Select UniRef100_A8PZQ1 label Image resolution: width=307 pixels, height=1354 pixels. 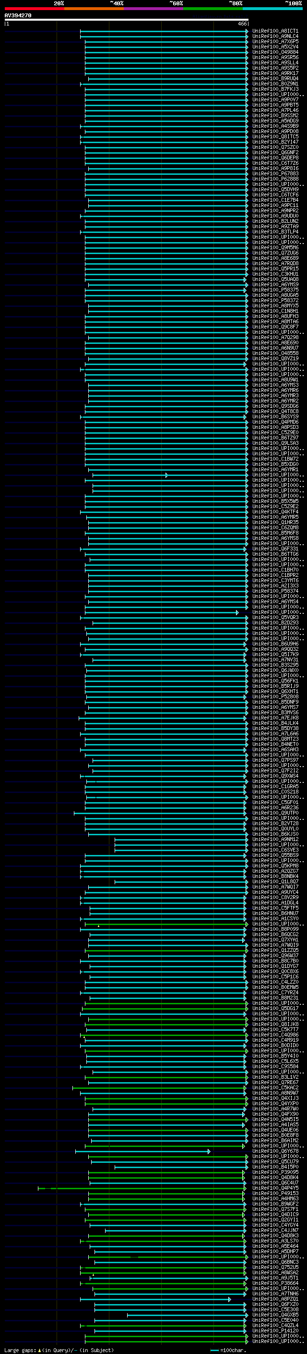275,1298
